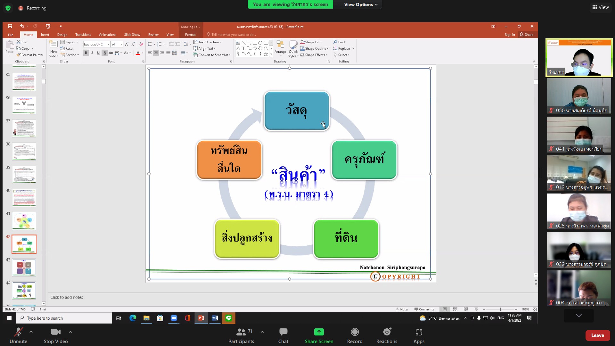Viewport: 615px width, 346px height.
Task: Fit slide to current window
Action: click(x=535, y=309)
